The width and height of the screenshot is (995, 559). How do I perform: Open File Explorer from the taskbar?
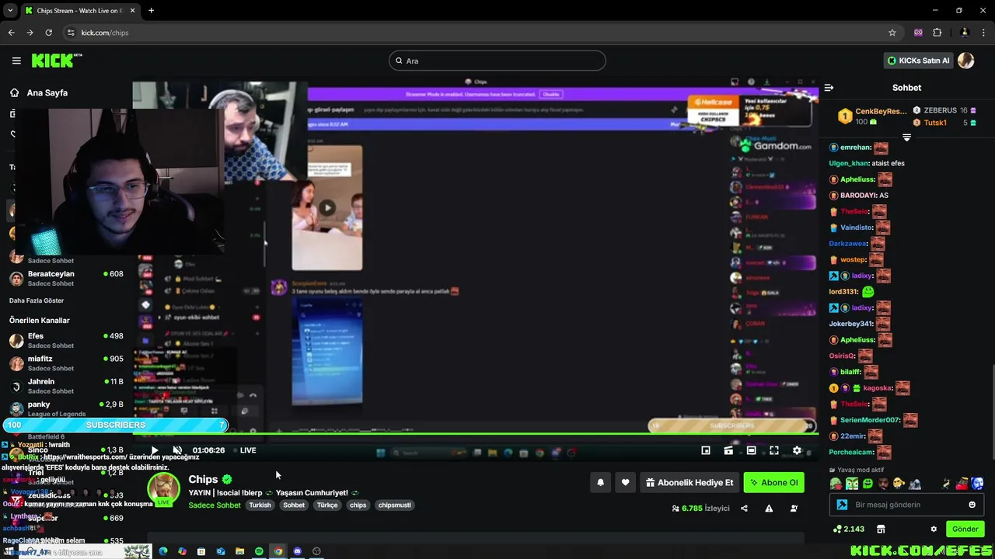pyautogui.click(x=239, y=551)
